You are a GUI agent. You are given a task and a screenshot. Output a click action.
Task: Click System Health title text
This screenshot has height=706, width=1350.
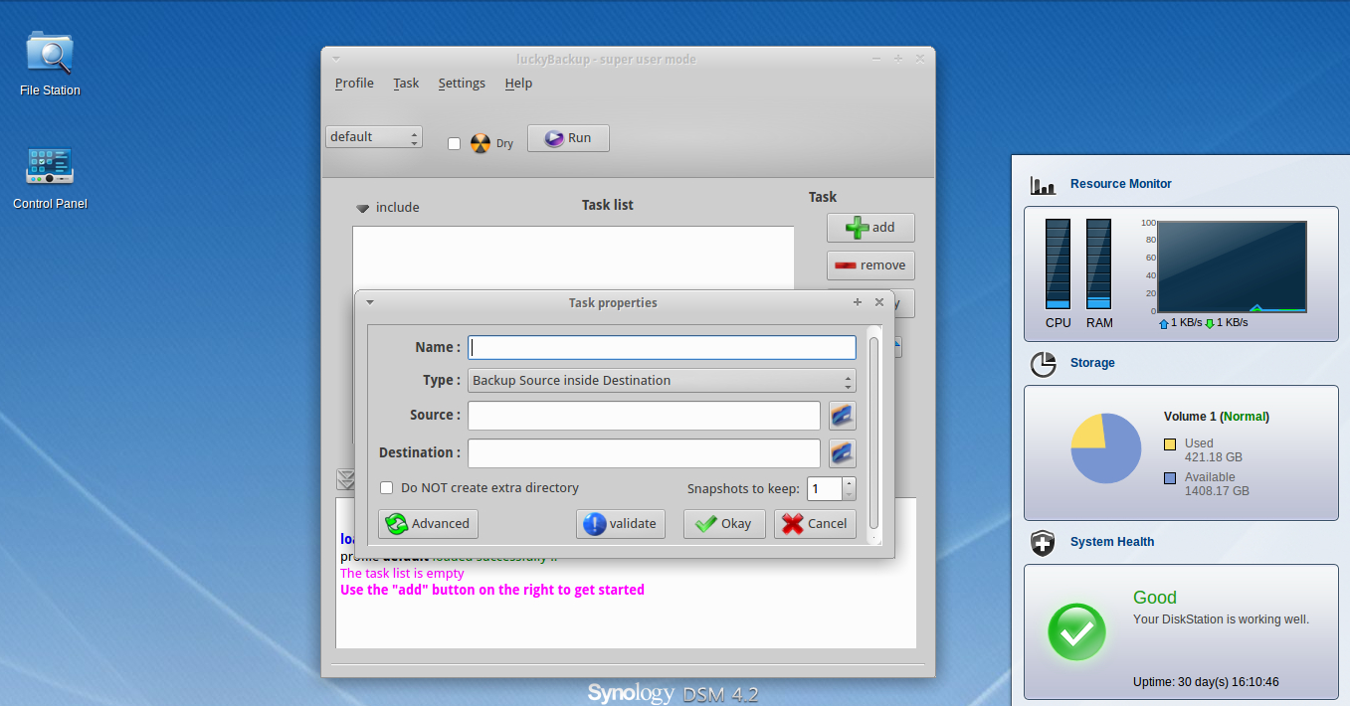click(1112, 542)
